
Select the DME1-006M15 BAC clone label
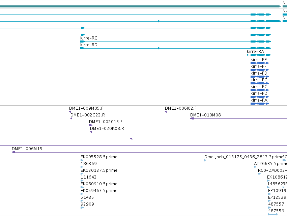tap(27, 149)
